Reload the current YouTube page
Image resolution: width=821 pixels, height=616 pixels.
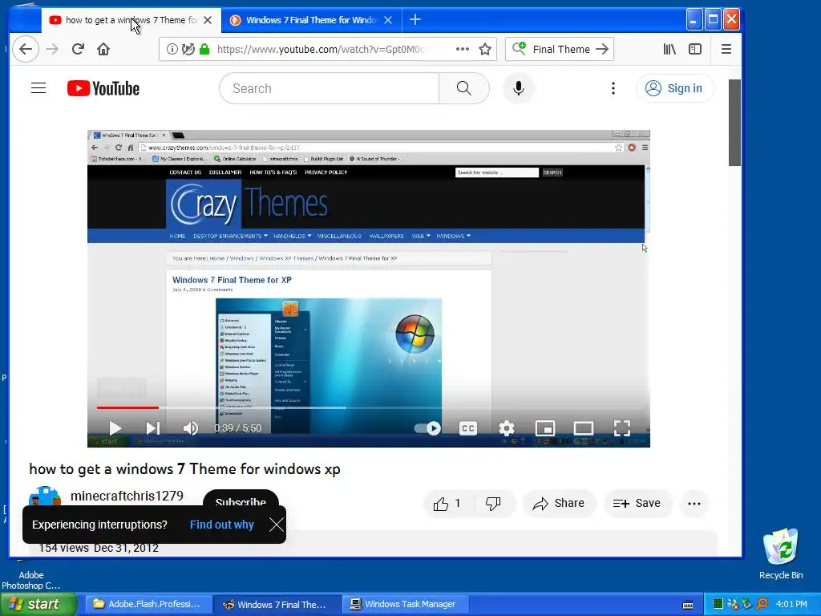78,49
